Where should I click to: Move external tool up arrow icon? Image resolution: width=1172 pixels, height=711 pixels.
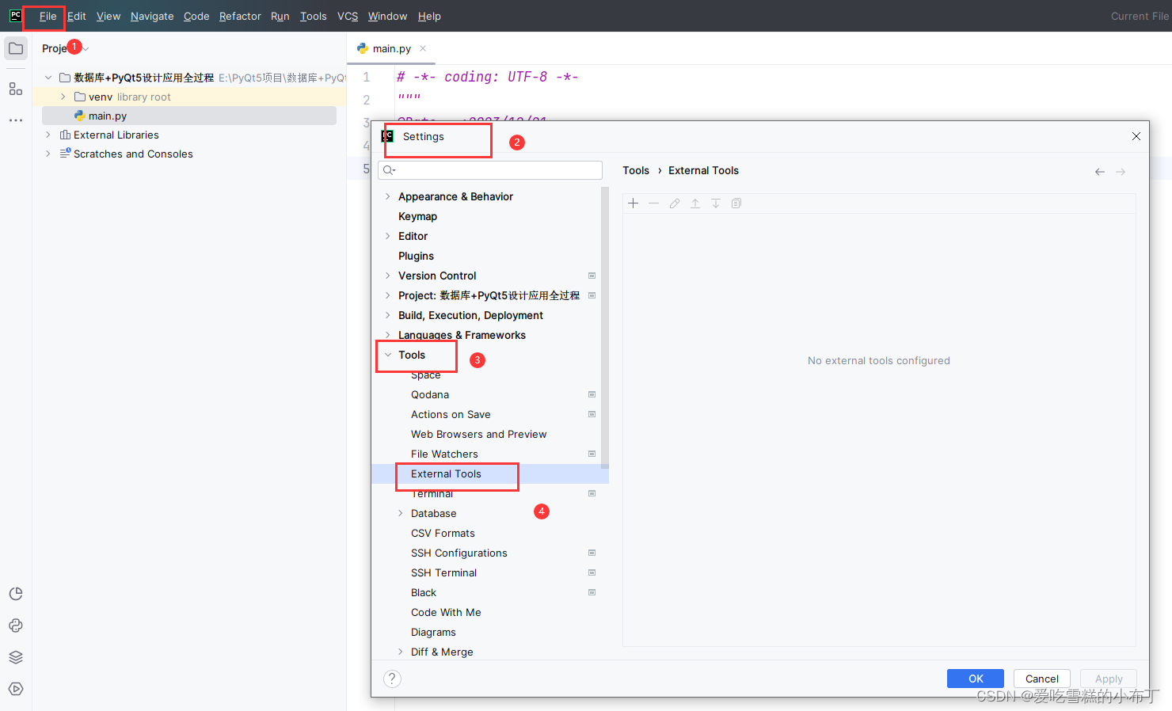click(x=695, y=203)
